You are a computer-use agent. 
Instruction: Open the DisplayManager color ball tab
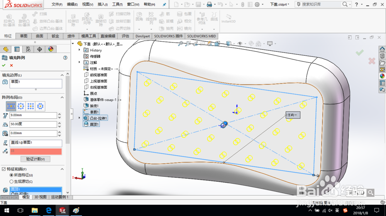click(x=51, y=49)
